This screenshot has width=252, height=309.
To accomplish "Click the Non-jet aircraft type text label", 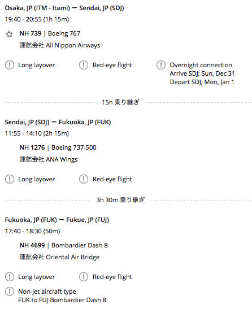I will click(47, 291).
